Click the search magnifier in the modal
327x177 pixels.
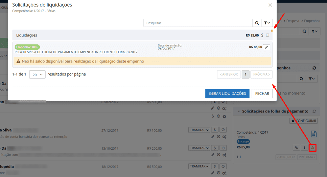[x=257, y=23]
